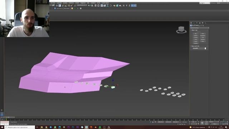
Task: Toggle the 3D Snaps button
Action: pos(63,6)
